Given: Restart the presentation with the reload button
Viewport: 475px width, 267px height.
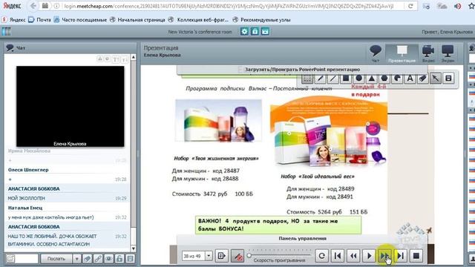Looking at the screenshot, I should click(321, 256).
